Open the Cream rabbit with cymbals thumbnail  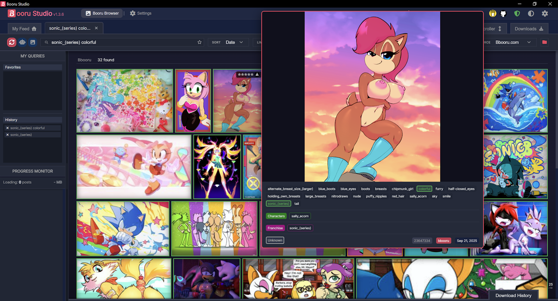[x=134, y=167]
